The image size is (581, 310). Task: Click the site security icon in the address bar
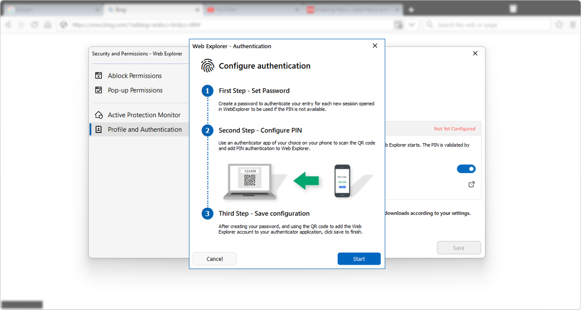[63, 24]
